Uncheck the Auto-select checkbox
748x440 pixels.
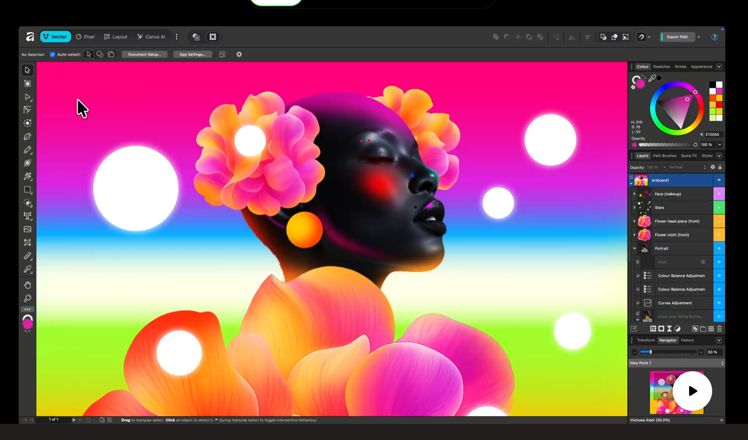point(52,54)
